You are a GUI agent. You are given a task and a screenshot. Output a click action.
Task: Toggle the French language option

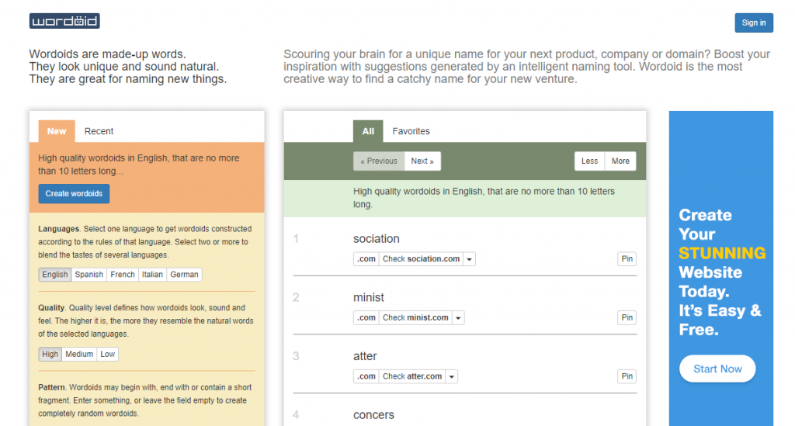coord(123,275)
